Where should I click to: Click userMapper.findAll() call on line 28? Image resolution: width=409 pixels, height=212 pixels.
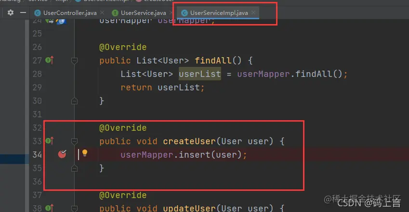pyautogui.click(x=290, y=74)
